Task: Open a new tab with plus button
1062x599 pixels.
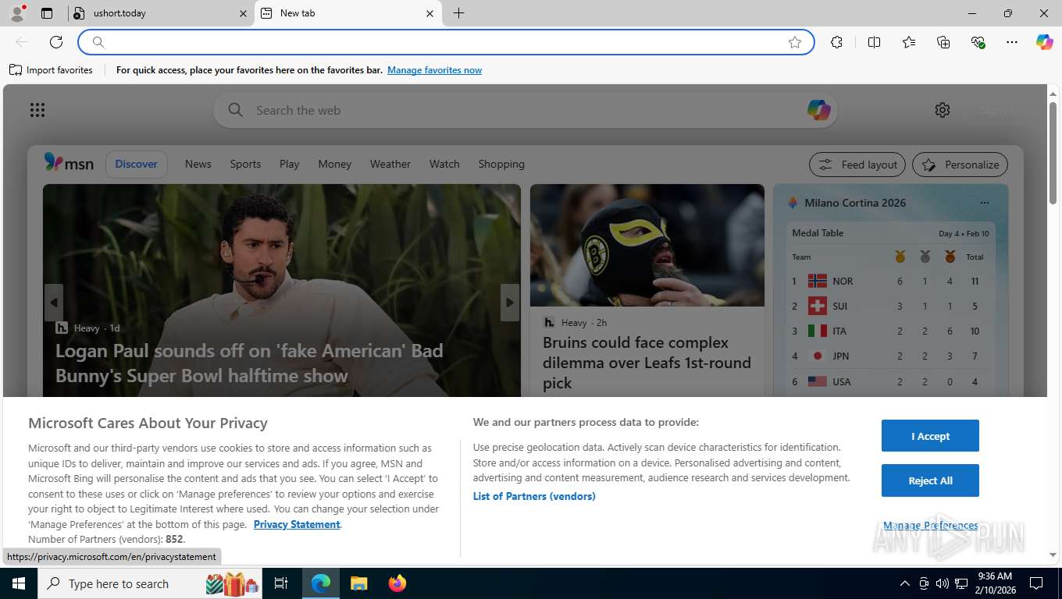Action: pyautogui.click(x=458, y=13)
